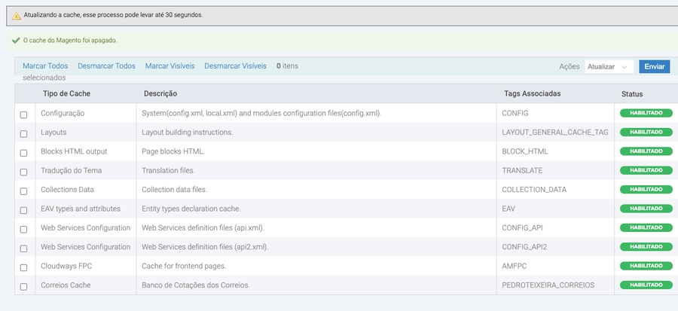Click the Status column header
The image size is (678, 311).
[632, 94]
